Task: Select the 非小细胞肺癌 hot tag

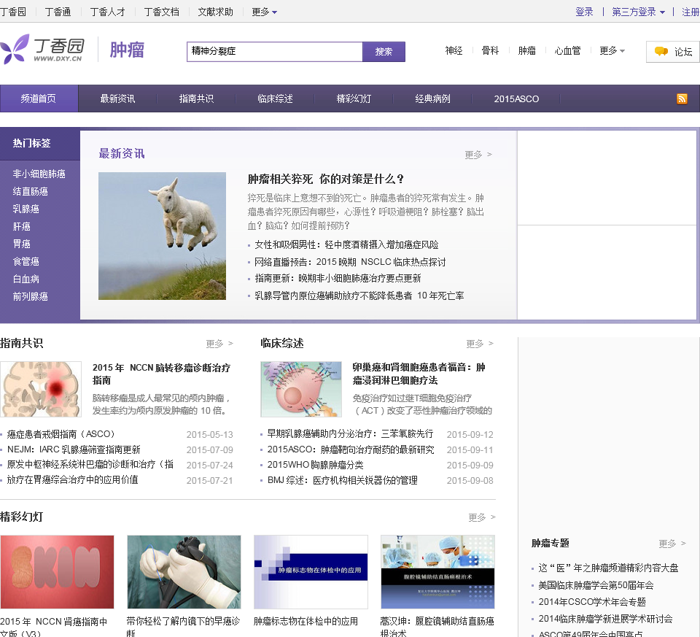Action: [39, 174]
